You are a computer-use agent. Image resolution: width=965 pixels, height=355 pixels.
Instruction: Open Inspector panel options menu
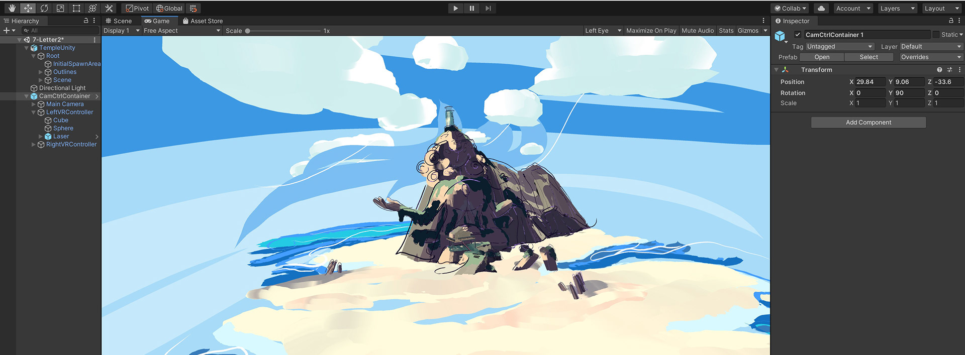[x=959, y=21]
